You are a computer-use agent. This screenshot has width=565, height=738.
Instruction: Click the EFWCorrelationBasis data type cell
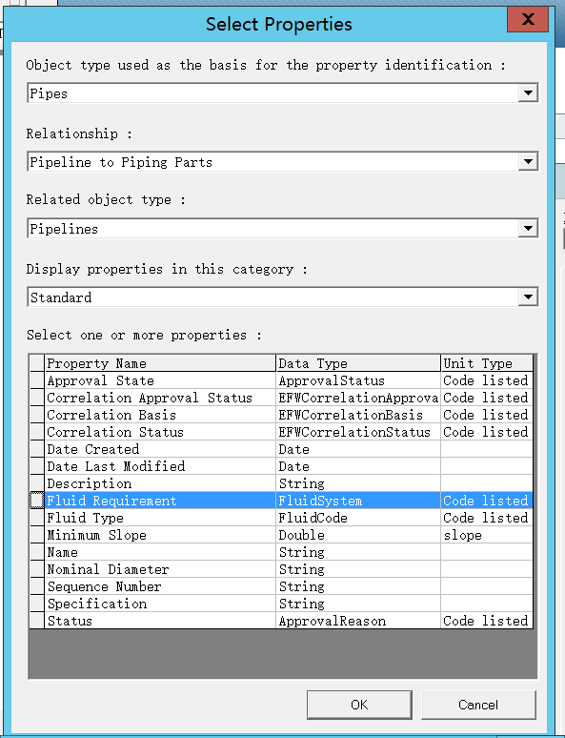[358, 415]
